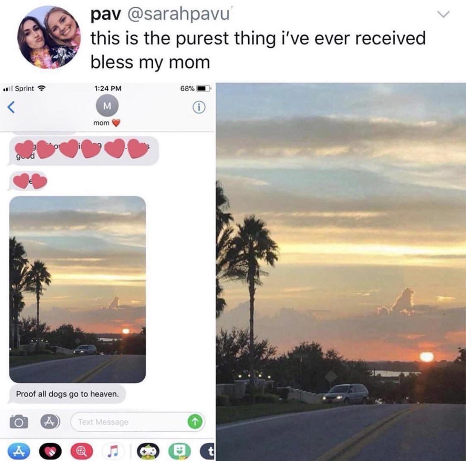Open the App Store iMessage app

18,451
